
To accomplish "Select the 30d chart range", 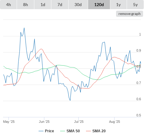I will [x=78, y=5].
